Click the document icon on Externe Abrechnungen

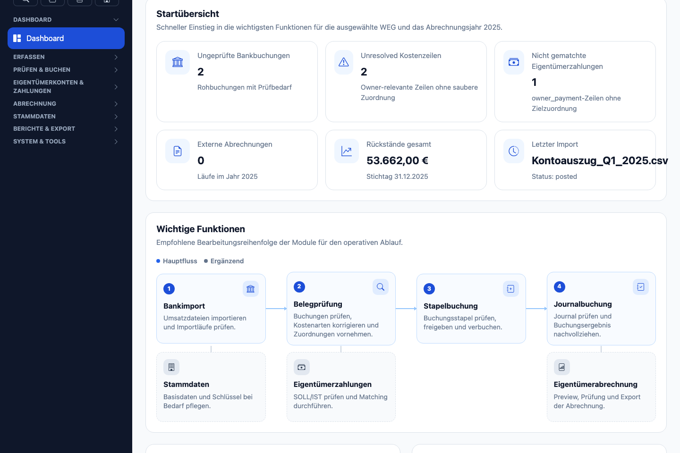178,151
